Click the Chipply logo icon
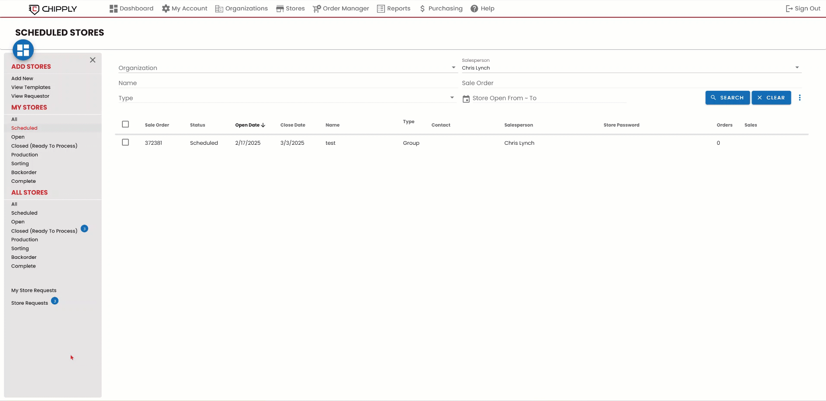 (34, 9)
